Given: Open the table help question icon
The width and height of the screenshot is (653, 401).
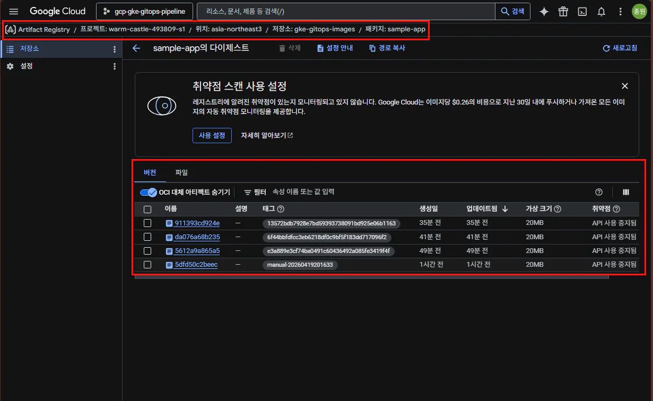Looking at the screenshot, I should coord(599,192).
